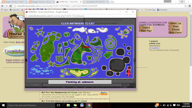Click the browser Forward arrow

[7, 6]
